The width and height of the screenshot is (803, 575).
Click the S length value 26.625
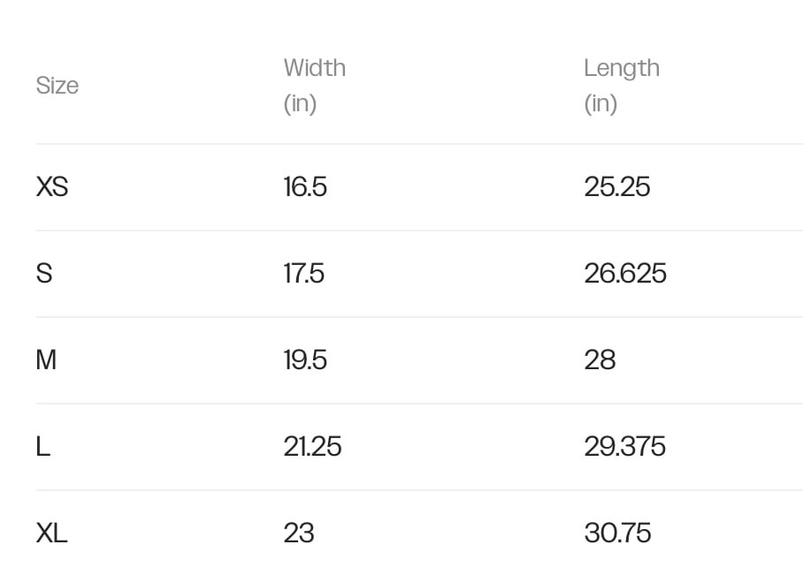624,274
